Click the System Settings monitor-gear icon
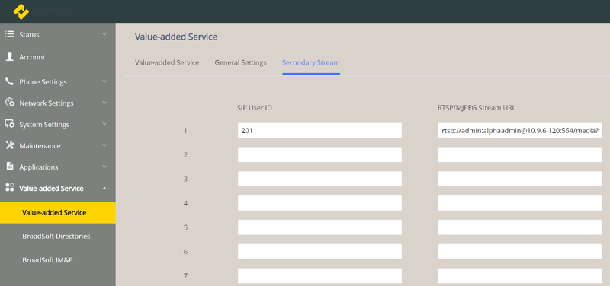This screenshot has width=610, height=286. (10, 124)
